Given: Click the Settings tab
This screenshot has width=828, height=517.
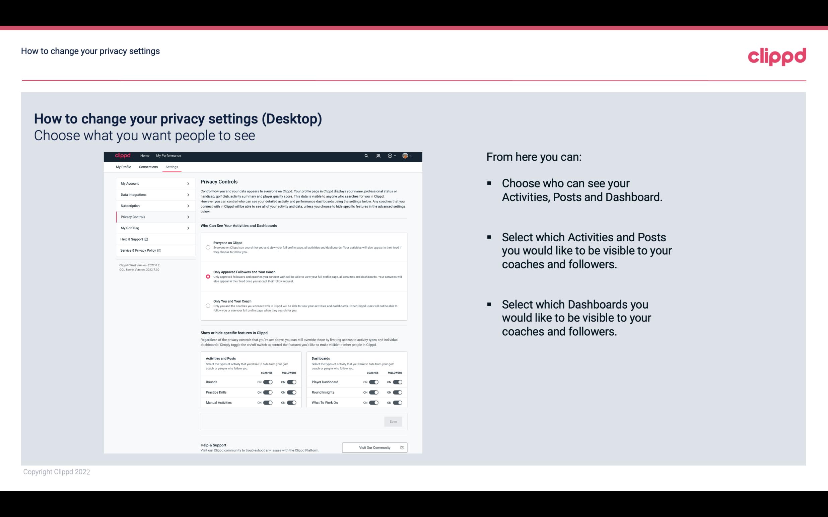Looking at the screenshot, I should click(172, 167).
